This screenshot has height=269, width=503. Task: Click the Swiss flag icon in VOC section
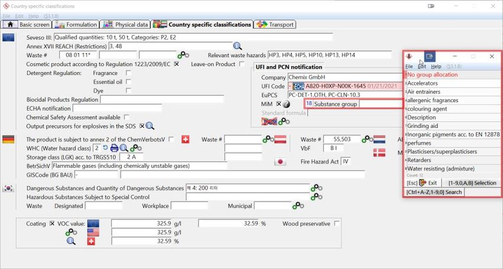[x=91, y=241]
